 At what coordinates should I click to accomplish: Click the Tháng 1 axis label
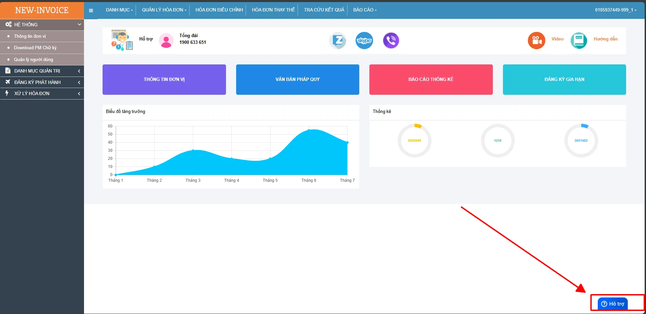[116, 180]
